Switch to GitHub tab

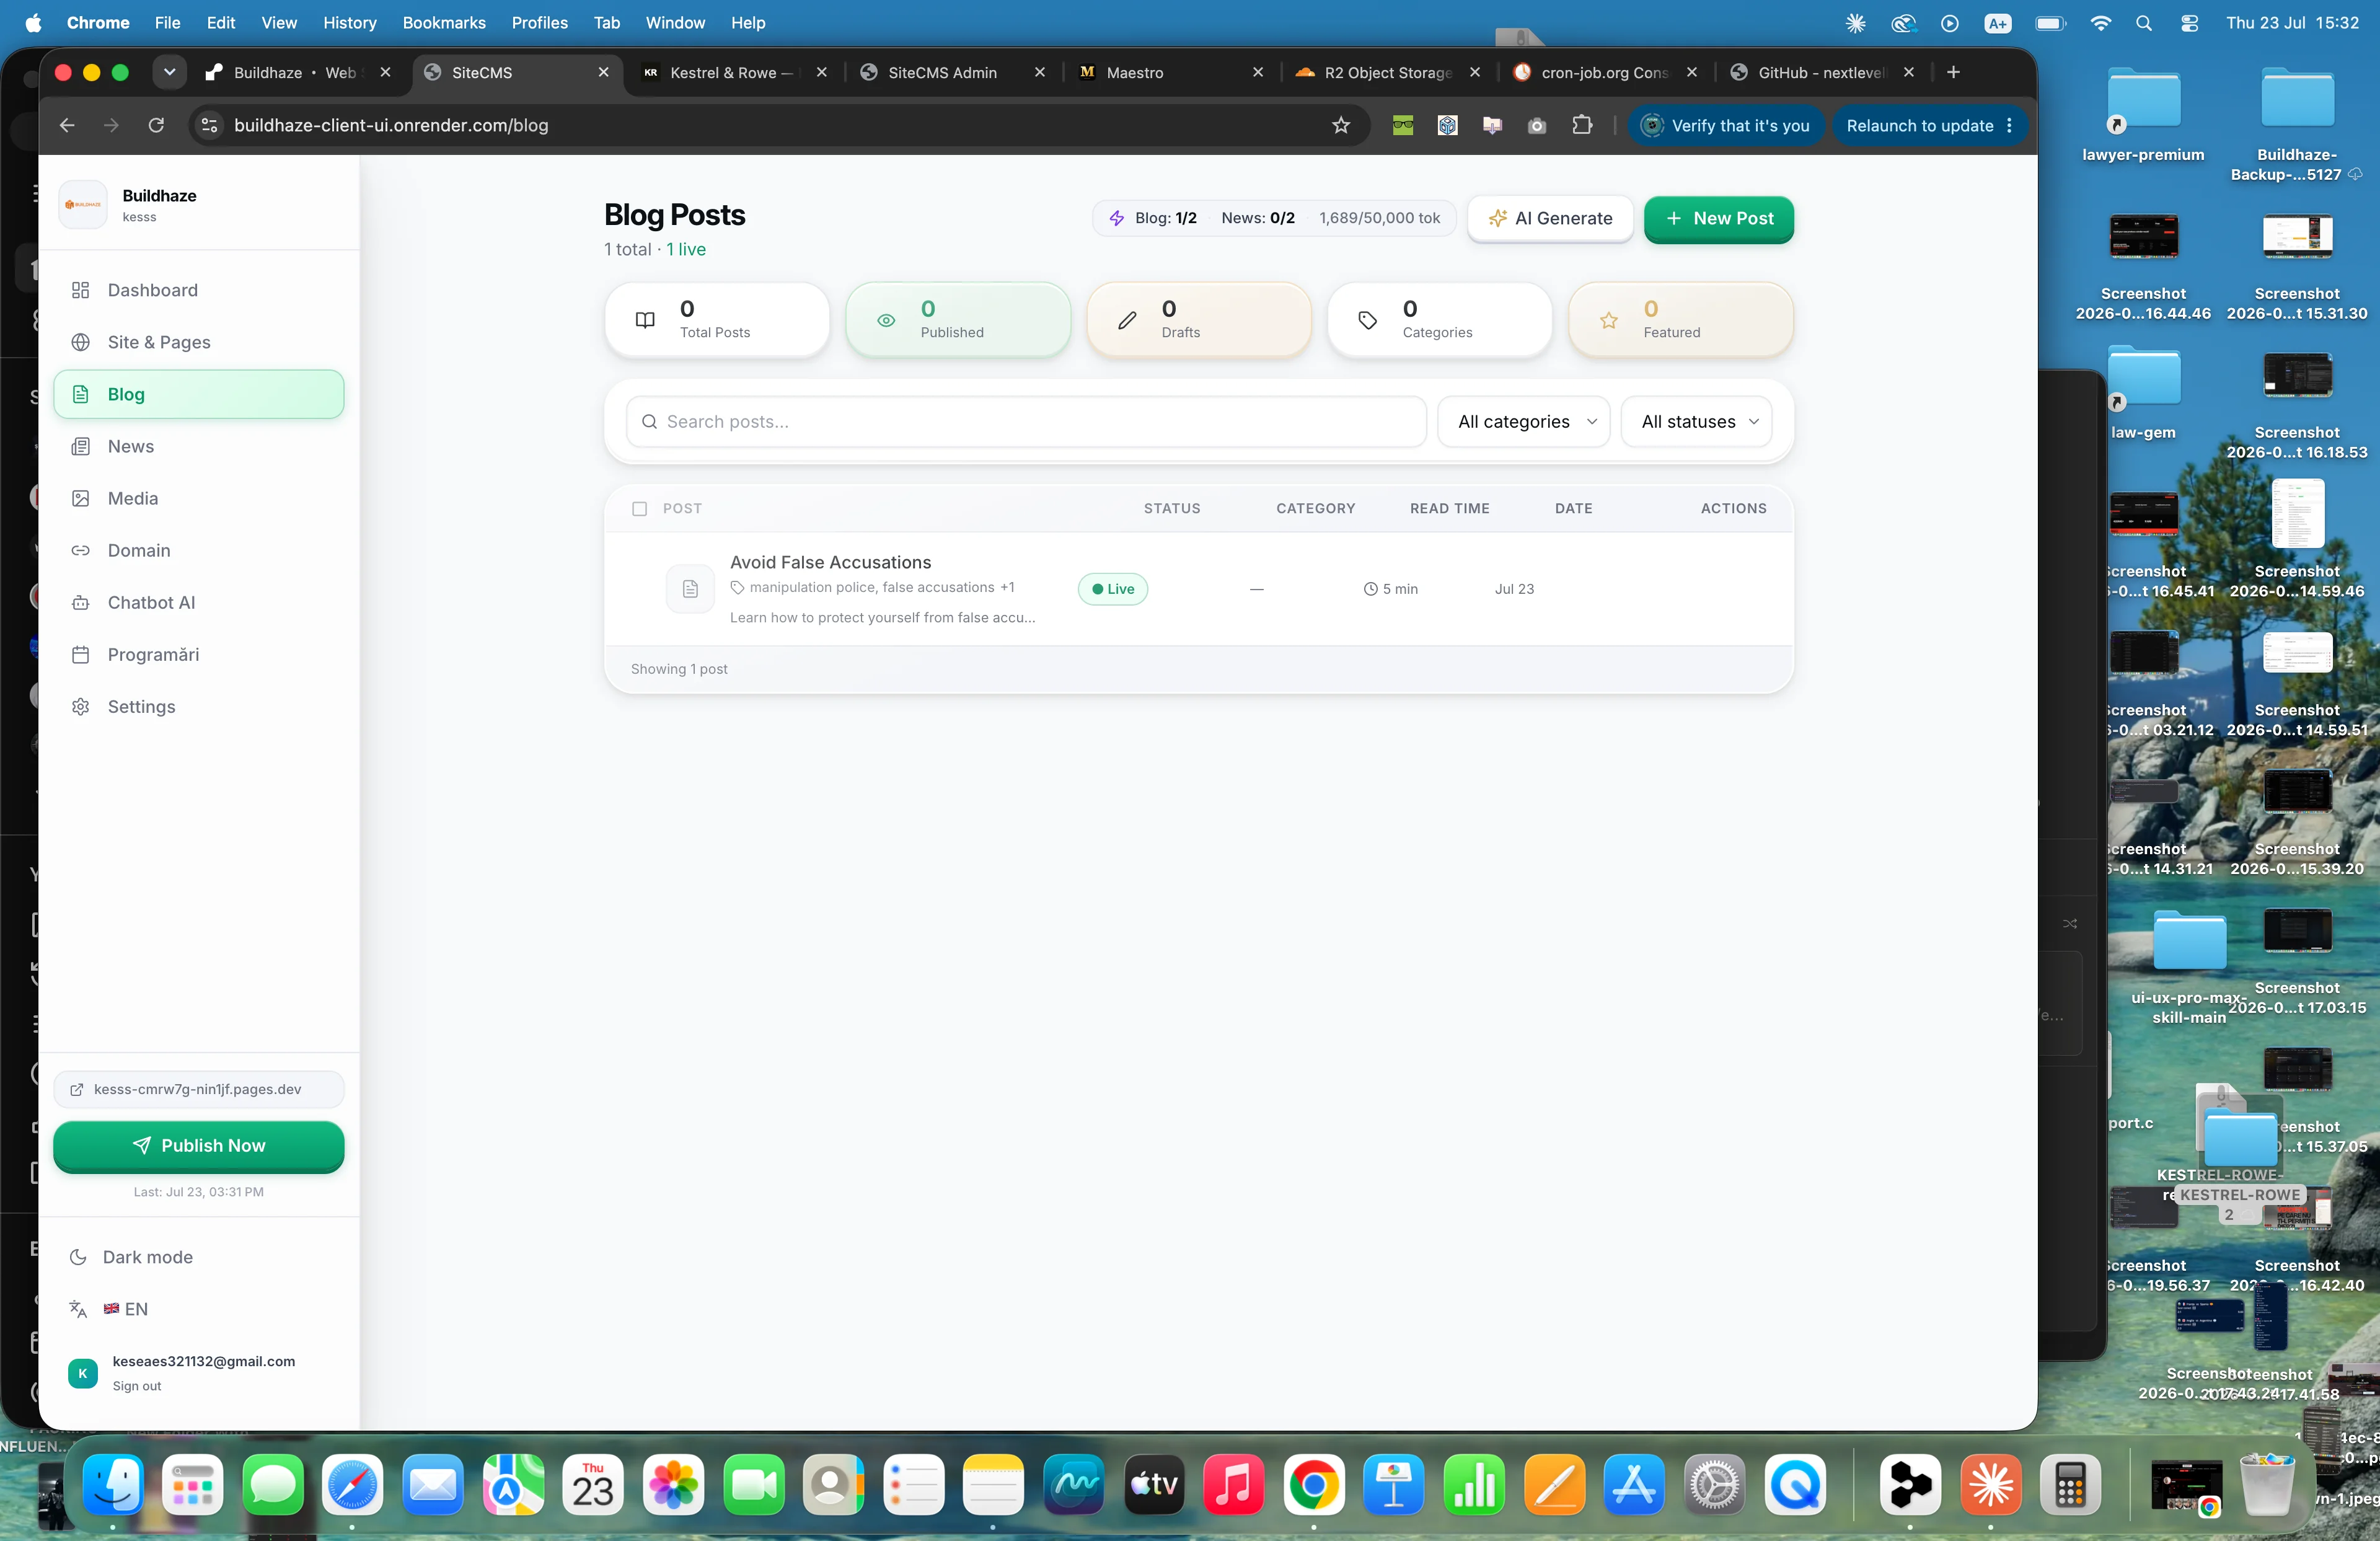point(1822,72)
